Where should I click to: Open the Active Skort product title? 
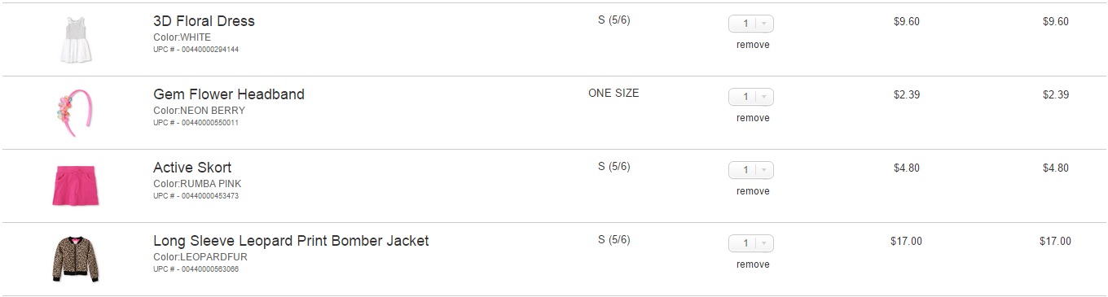[192, 168]
